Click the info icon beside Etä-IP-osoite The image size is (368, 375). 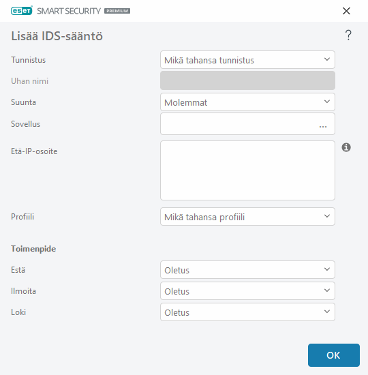tap(346, 147)
